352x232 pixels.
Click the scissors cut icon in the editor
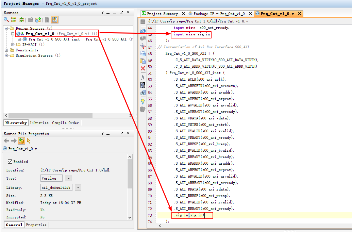pyautogui.click(x=143, y=46)
